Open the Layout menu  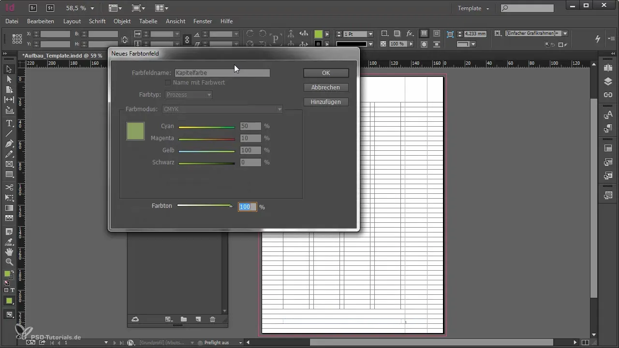coord(72,21)
